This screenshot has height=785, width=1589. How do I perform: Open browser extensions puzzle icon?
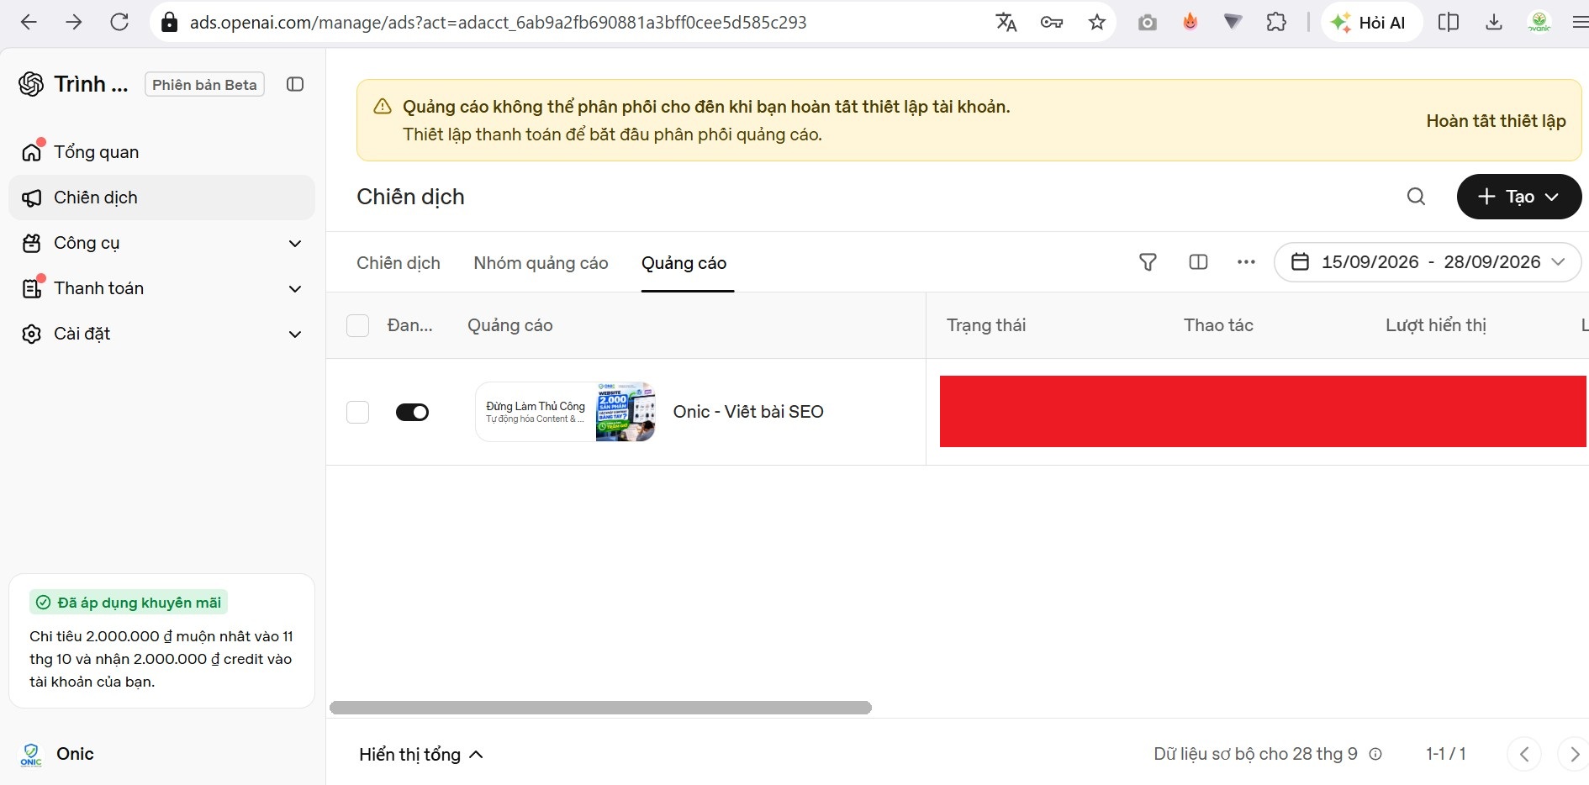pyautogui.click(x=1276, y=23)
